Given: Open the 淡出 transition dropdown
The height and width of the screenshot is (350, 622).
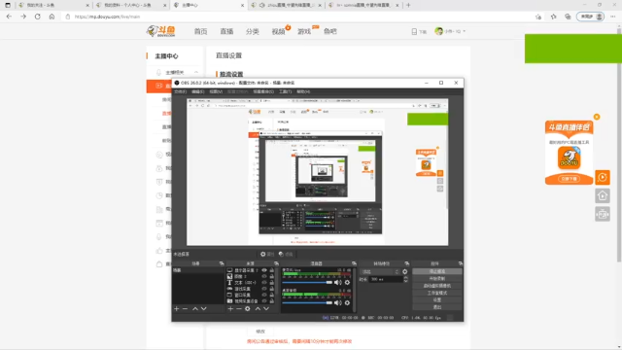Looking at the screenshot, I should (x=380, y=272).
